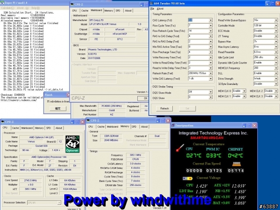Click the BIOS date field 01/17/2006
Image resolution: width=280 pixels, height=210 pixels.
tap(118, 58)
